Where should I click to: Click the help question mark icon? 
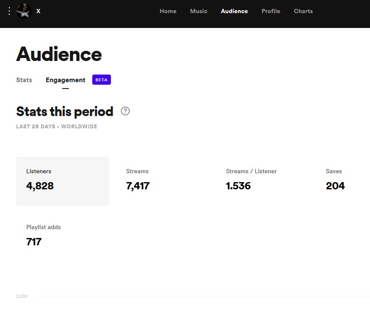tap(125, 111)
